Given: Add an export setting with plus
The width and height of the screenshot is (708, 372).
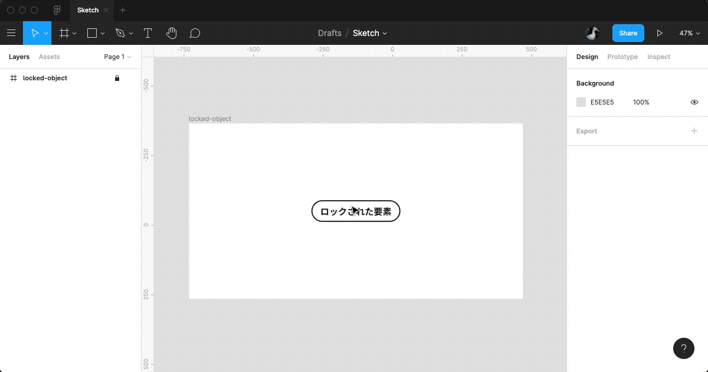Looking at the screenshot, I should pos(694,131).
